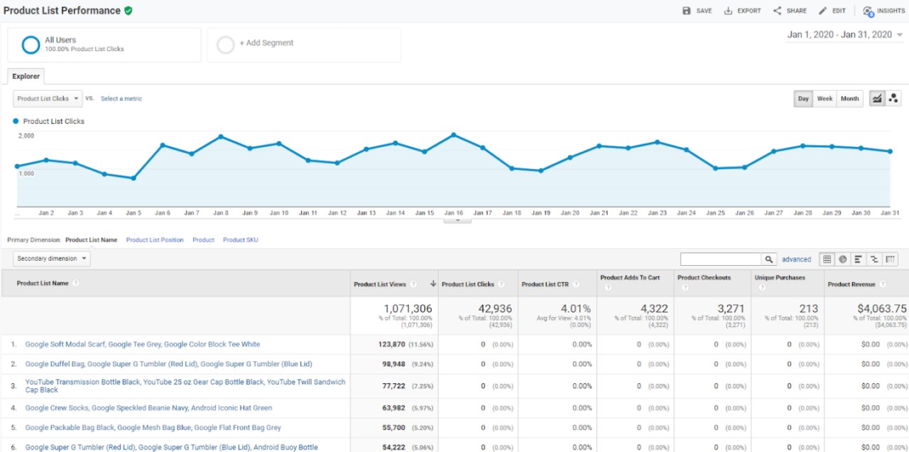Open Insights panel icon
The height and width of the screenshot is (452, 909).
[868, 11]
